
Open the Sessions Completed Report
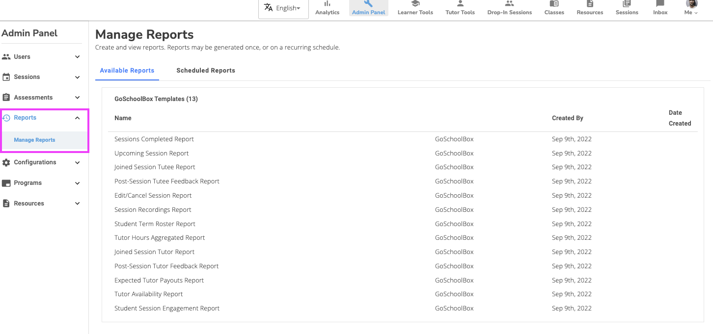pos(154,139)
